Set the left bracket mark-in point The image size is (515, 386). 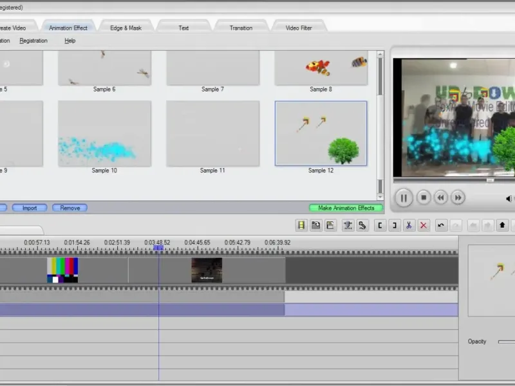click(x=380, y=225)
